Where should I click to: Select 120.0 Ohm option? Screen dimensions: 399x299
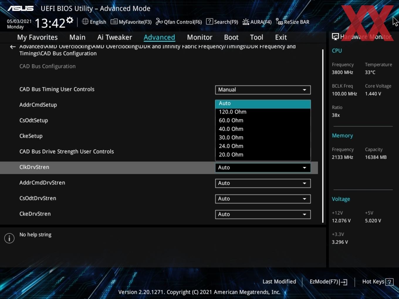pyautogui.click(x=263, y=112)
